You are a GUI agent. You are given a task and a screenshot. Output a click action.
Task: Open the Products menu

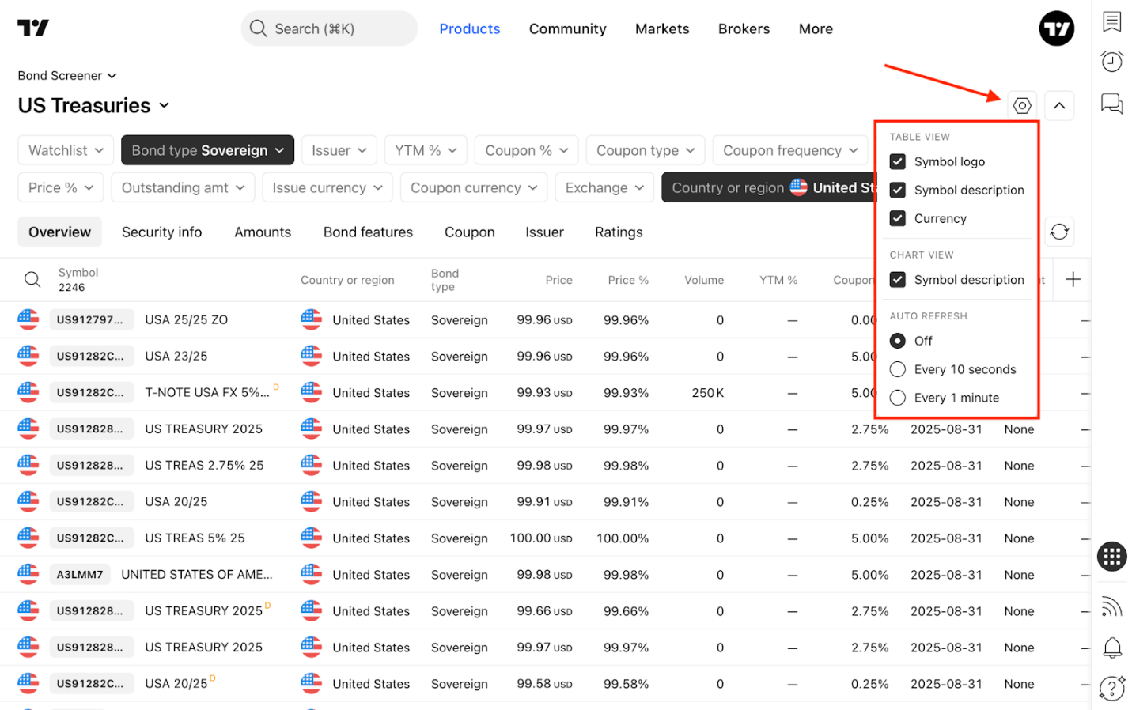(470, 28)
